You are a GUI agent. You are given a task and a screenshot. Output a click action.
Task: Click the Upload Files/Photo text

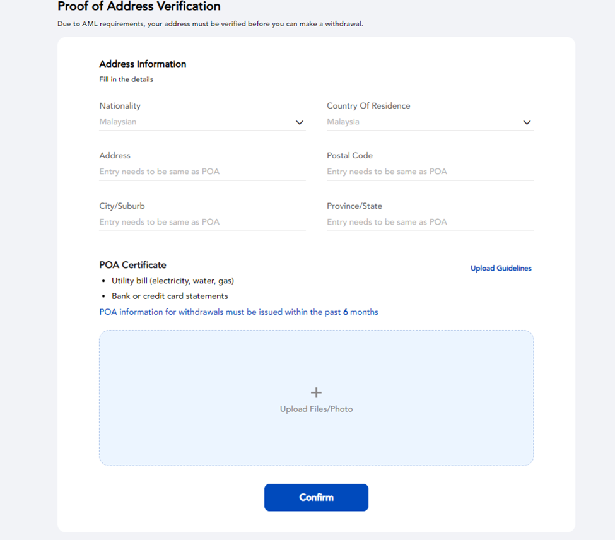pos(316,409)
